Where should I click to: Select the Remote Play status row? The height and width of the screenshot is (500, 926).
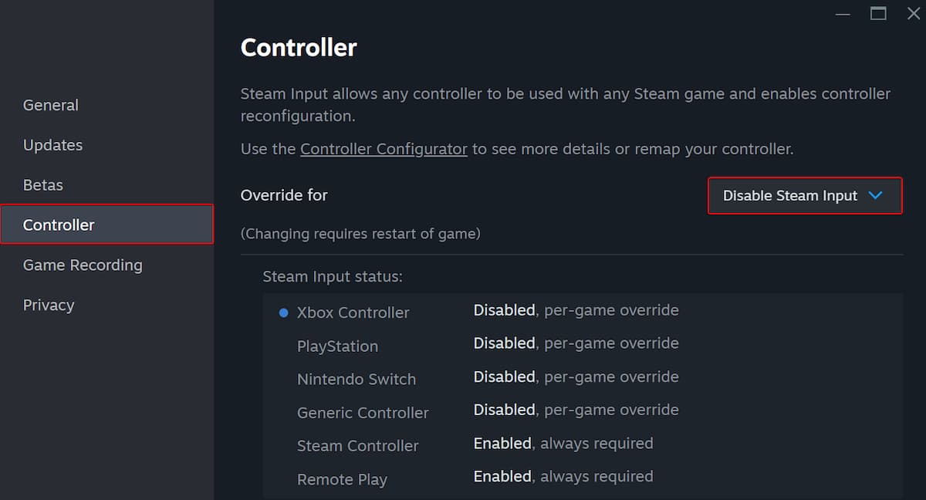pos(342,478)
